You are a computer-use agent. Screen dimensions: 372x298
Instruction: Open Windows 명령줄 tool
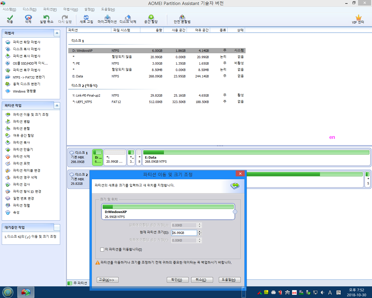coord(24,91)
